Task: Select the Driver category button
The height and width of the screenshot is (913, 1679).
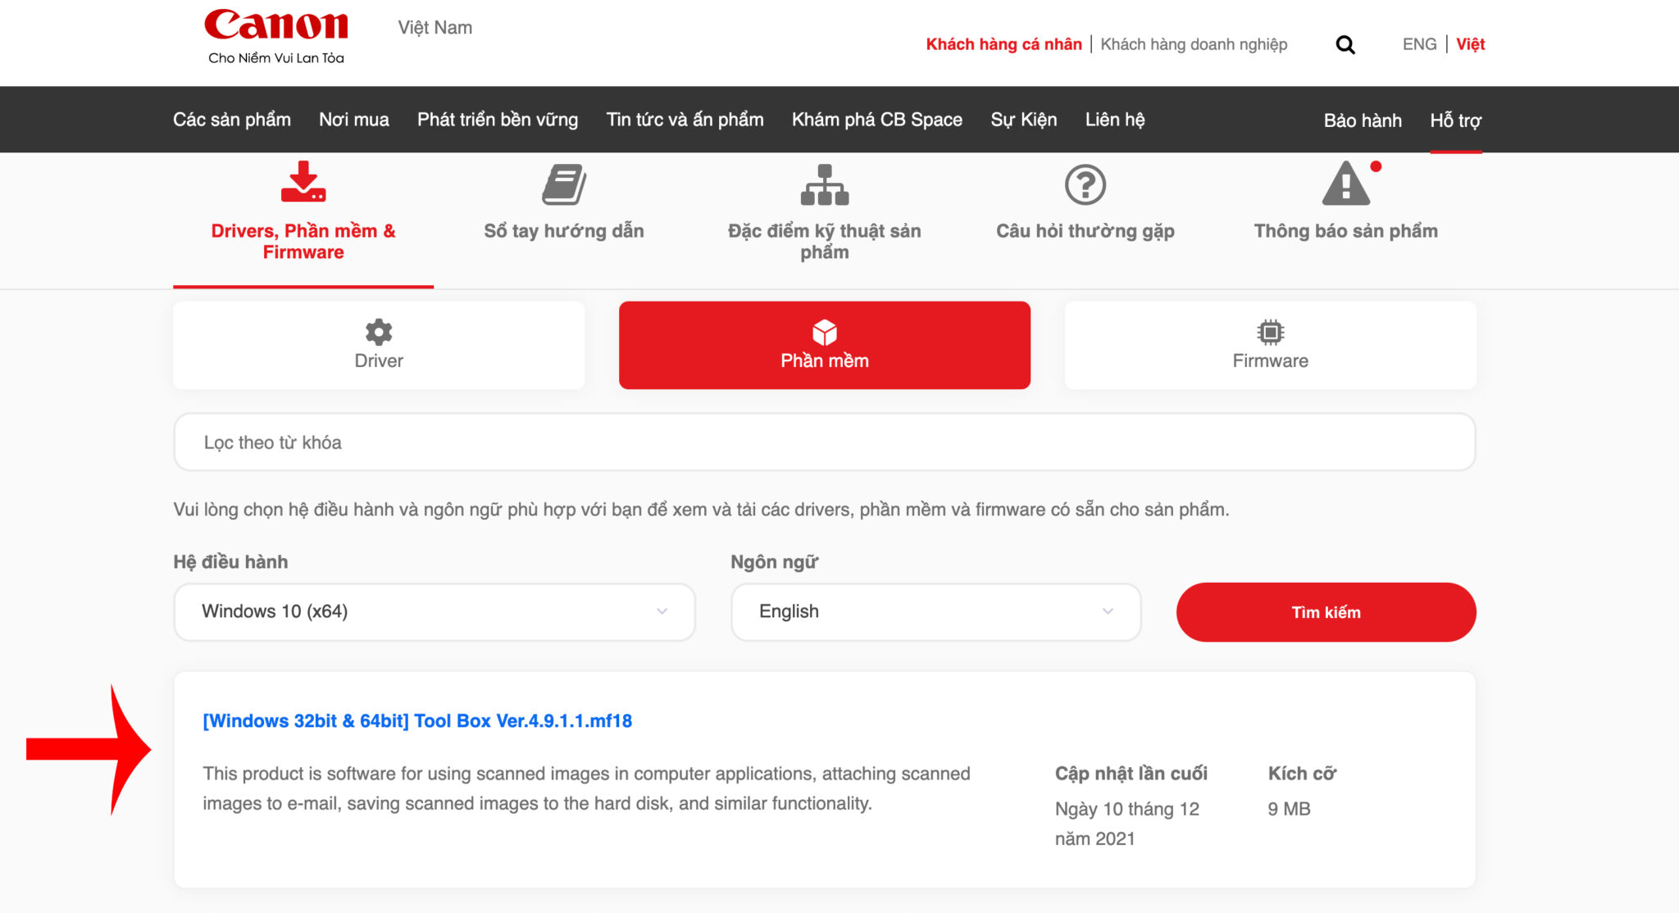Action: 379,345
